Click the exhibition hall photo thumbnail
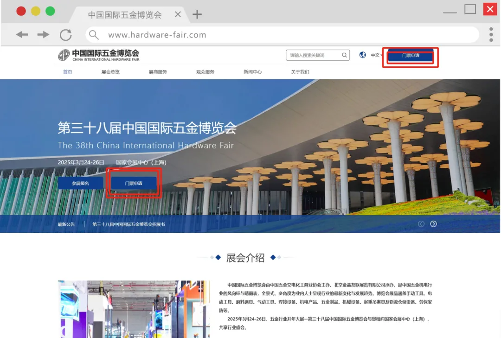 (x=134, y=309)
